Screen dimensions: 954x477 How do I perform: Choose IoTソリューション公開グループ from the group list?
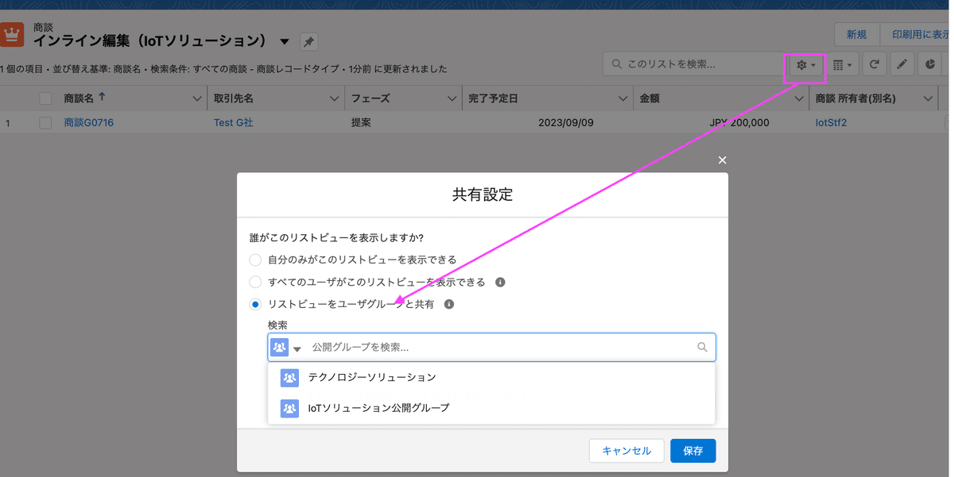tap(491, 408)
